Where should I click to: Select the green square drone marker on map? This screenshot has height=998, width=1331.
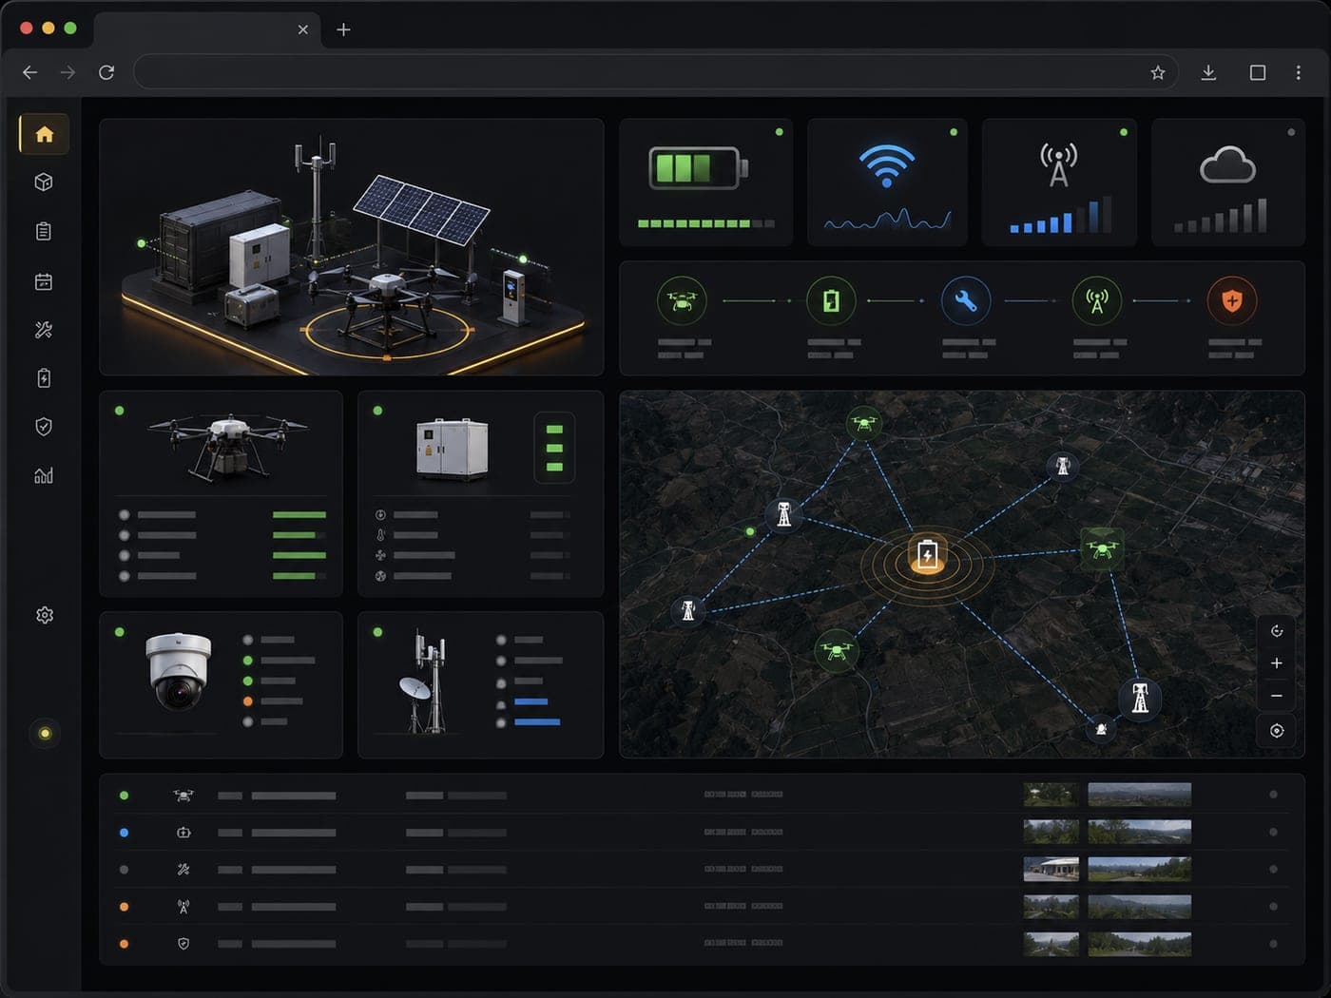pyautogui.click(x=1102, y=548)
